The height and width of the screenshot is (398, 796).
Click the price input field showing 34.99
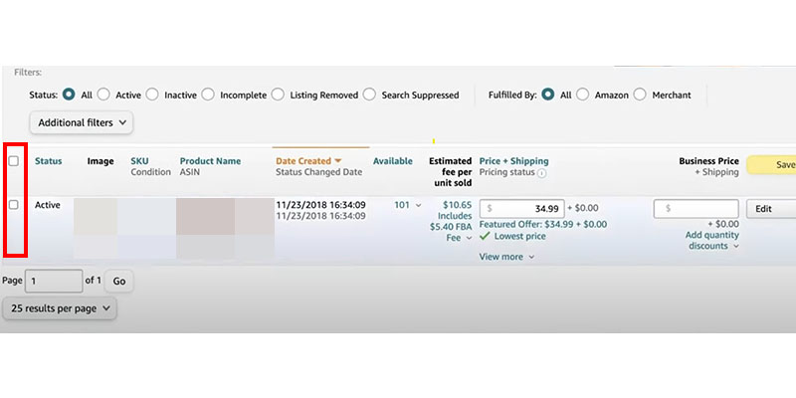pos(523,209)
